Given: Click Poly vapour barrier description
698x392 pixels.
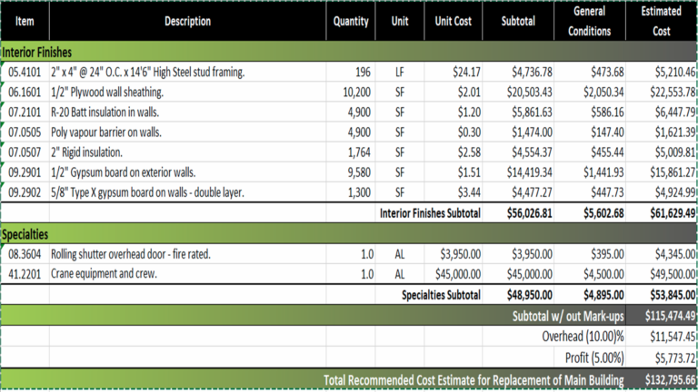Looking at the screenshot, I should [x=106, y=132].
